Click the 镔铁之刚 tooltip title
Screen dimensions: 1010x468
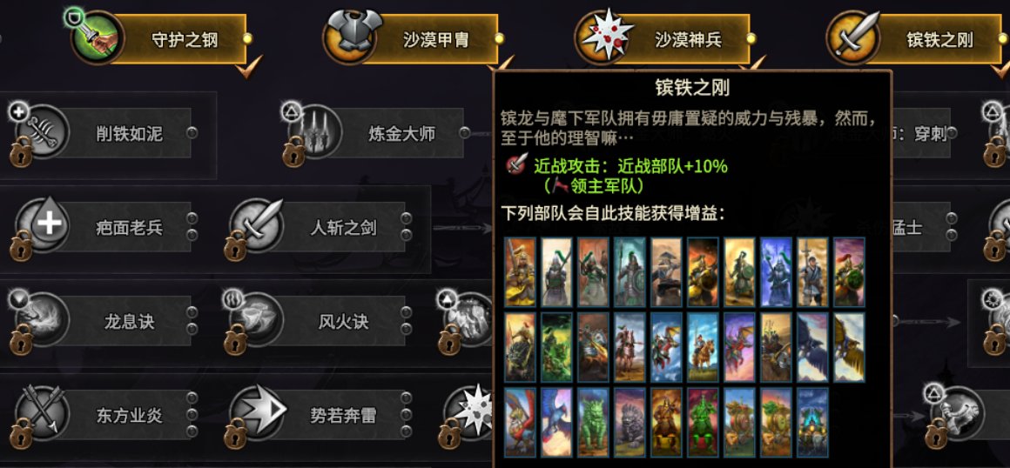[x=692, y=87]
